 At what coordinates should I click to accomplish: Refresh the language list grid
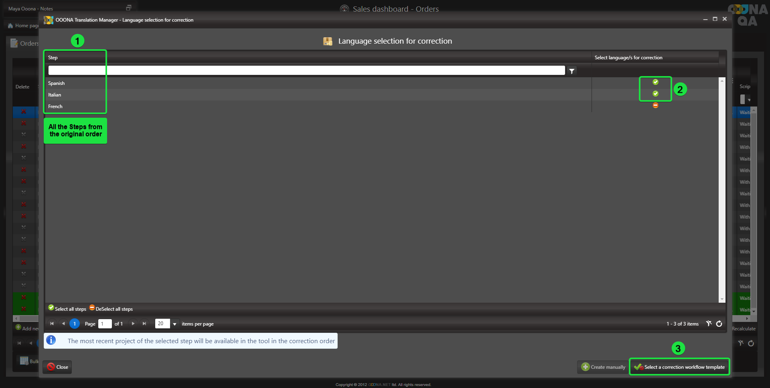click(x=719, y=324)
